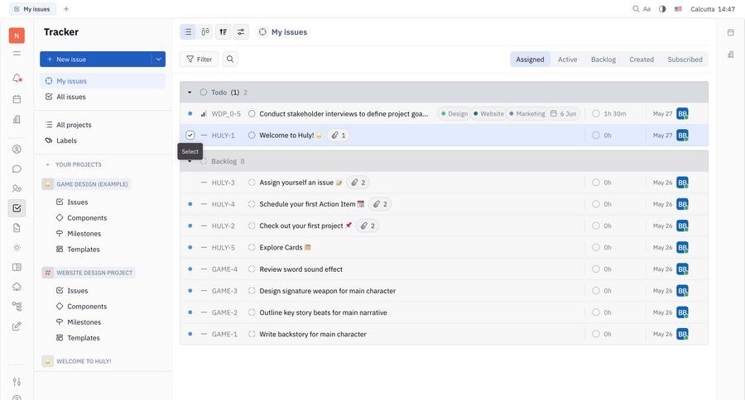This screenshot has height=400, width=745.
Task: Toggle the hamburger menu in sidebar
Action: [x=17, y=53]
